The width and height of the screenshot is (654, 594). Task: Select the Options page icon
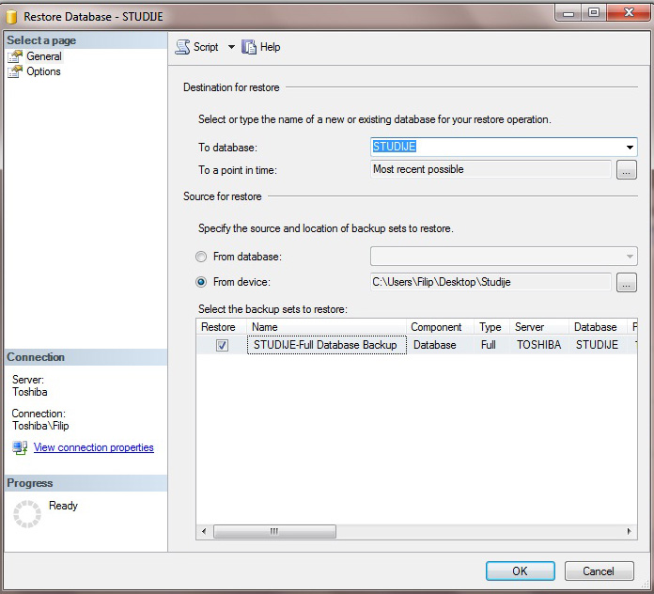(15, 71)
